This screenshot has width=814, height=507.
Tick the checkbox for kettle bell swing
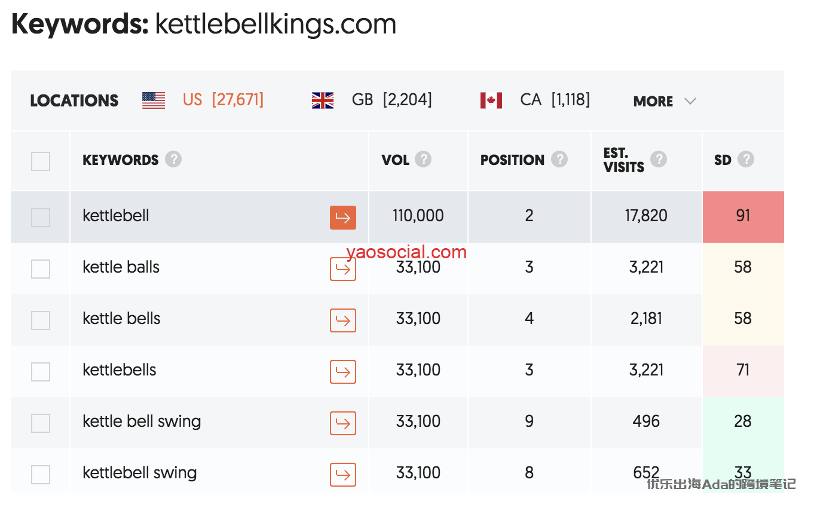coord(41,423)
